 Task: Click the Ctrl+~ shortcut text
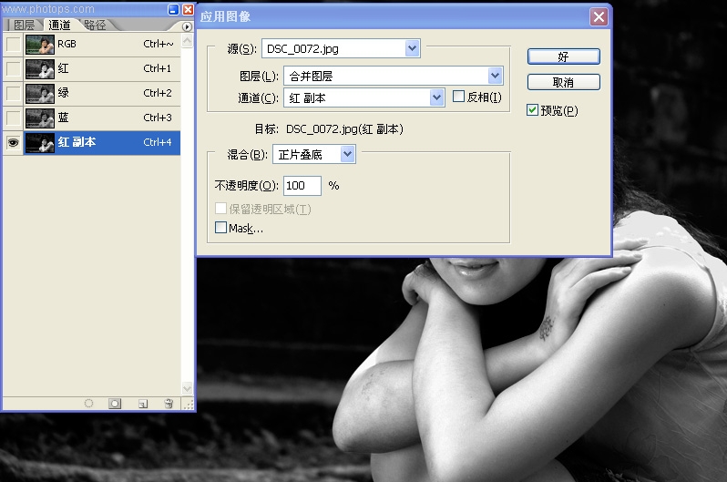tap(159, 44)
